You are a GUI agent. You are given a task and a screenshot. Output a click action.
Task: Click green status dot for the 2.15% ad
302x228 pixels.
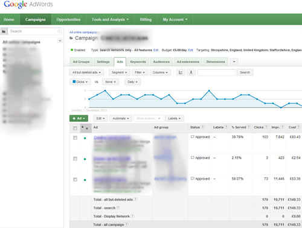click(x=85, y=159)
